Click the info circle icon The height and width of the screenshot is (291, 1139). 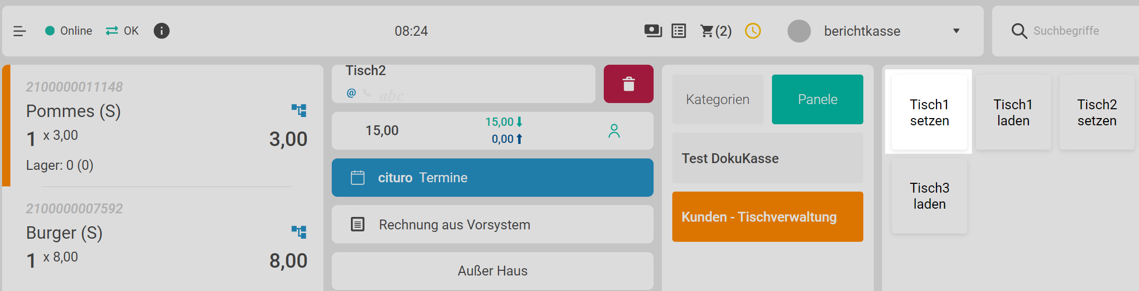[x=161, y=31]
